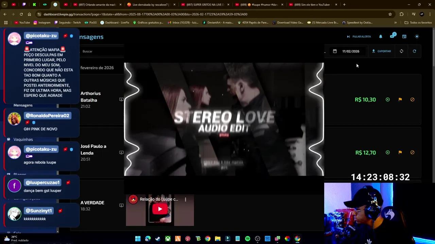Open the Chrome extensions puzzle icon

402,14
